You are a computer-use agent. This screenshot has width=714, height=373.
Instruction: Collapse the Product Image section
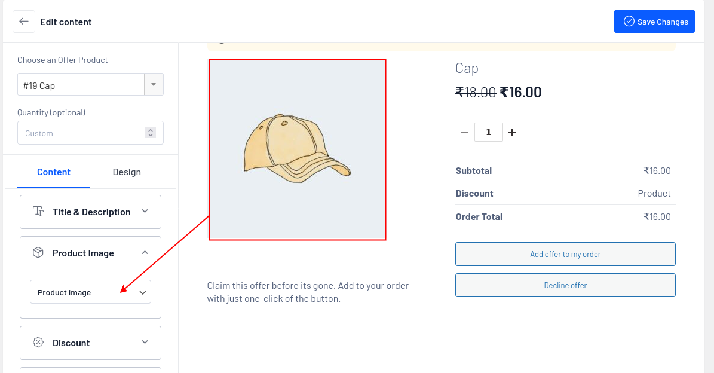click(x=145, y=253)
